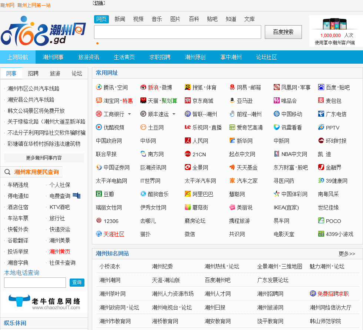Screen dimensions: 363x330
Task: Click the Taobao icon
Action: [x=99, y=100]
